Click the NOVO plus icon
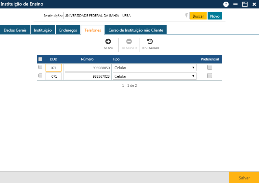The image size is (259, 183). [x=108, y=42]
